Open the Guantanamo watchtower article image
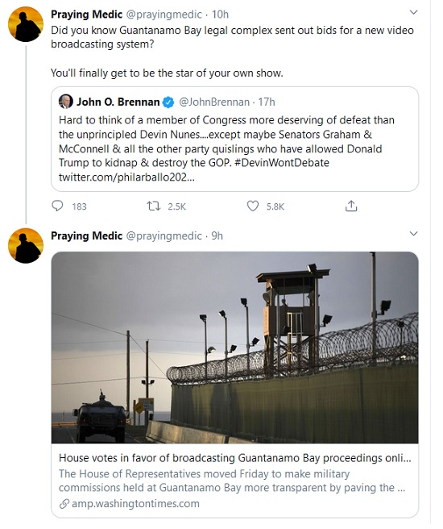The image size is (443, 529). pos(235,348)
